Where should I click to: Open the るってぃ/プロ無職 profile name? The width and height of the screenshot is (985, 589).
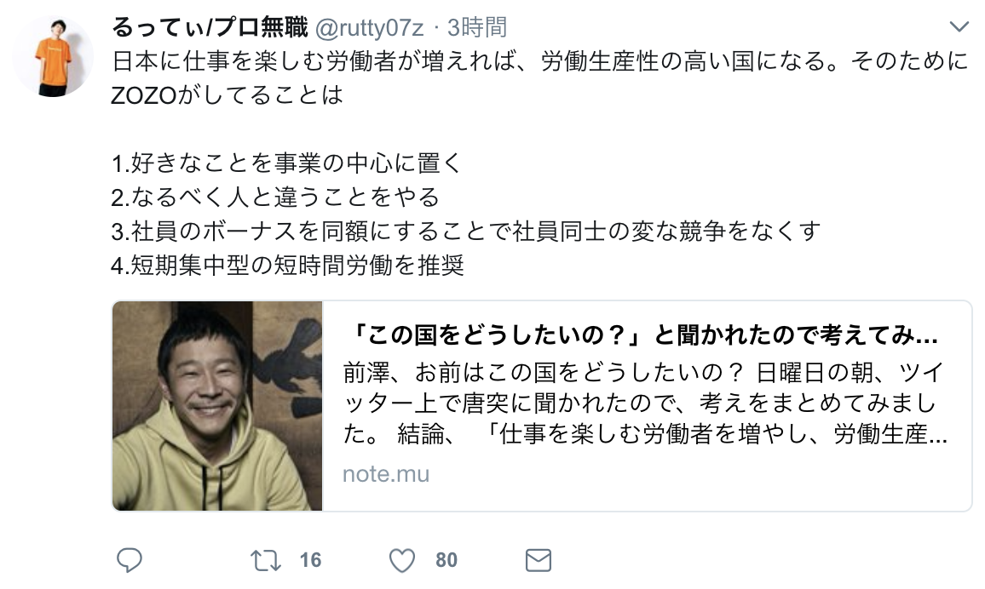[x=210, y=27]
